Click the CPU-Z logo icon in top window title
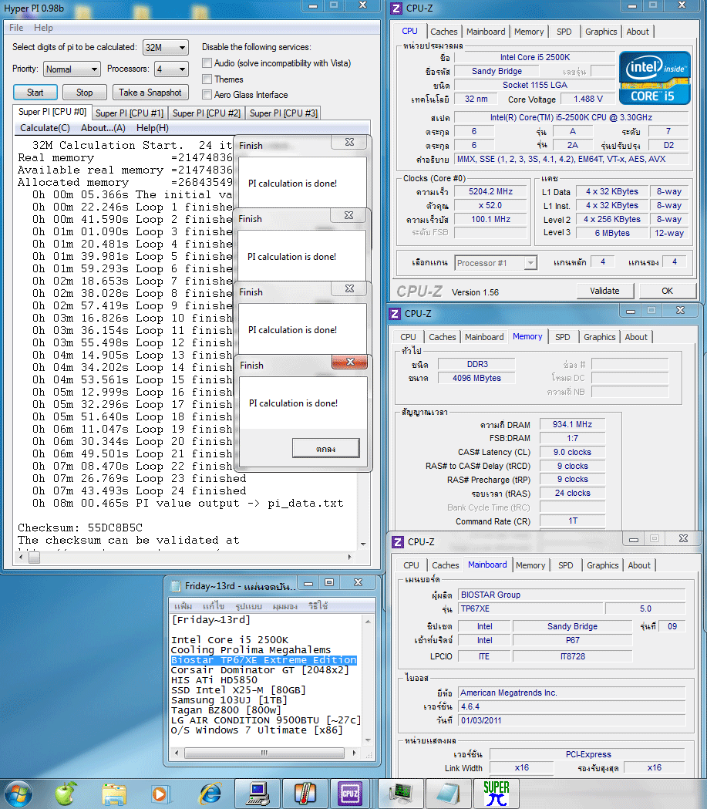The image size is (707, 809). click(396, 8)
